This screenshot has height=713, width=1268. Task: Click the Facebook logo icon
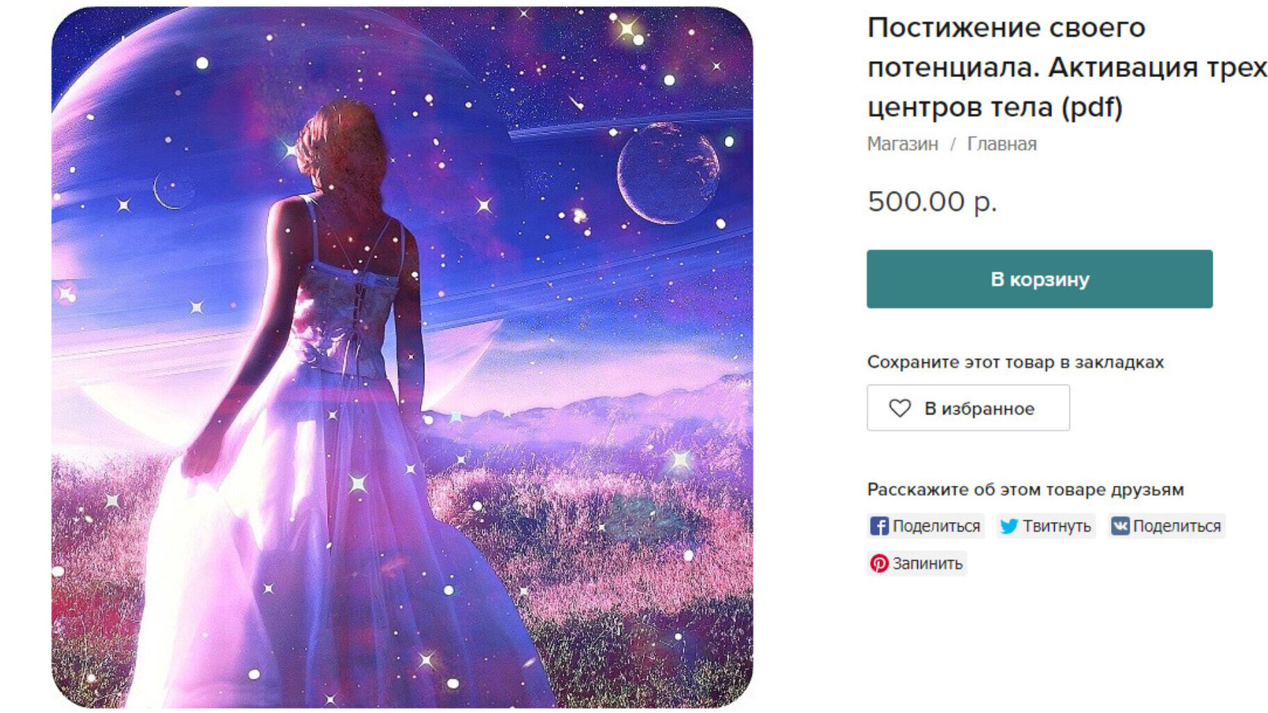pos(879,526)
